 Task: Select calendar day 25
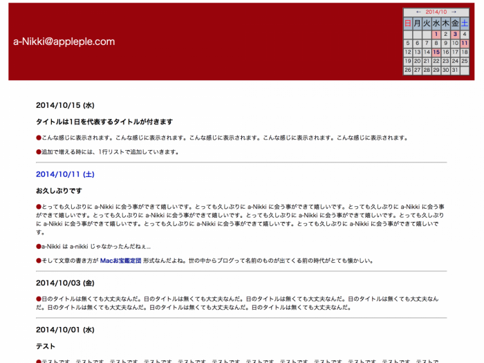pos(465,61)
